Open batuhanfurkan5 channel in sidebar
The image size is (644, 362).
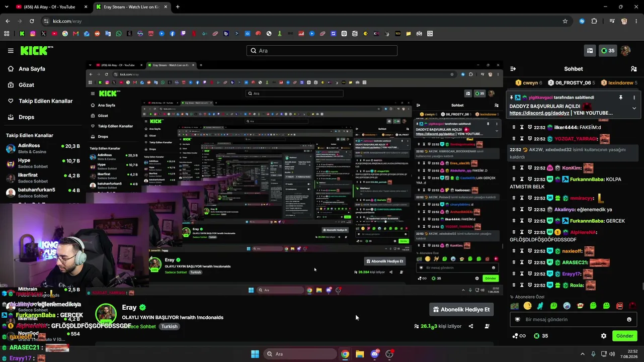coord(42,193)
